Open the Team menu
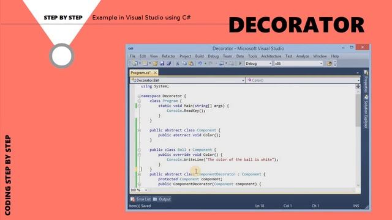Viewport: 392px width, 220px height. tap(227, 56)
